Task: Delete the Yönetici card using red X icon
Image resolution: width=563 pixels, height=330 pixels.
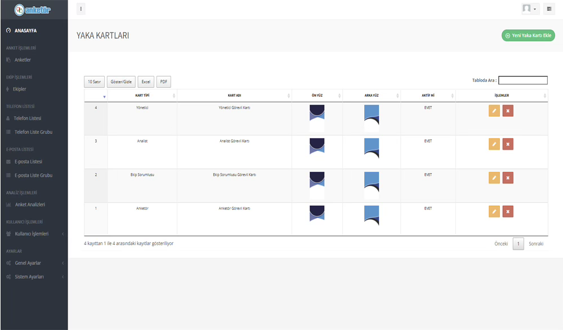Action: coord(508,111)
